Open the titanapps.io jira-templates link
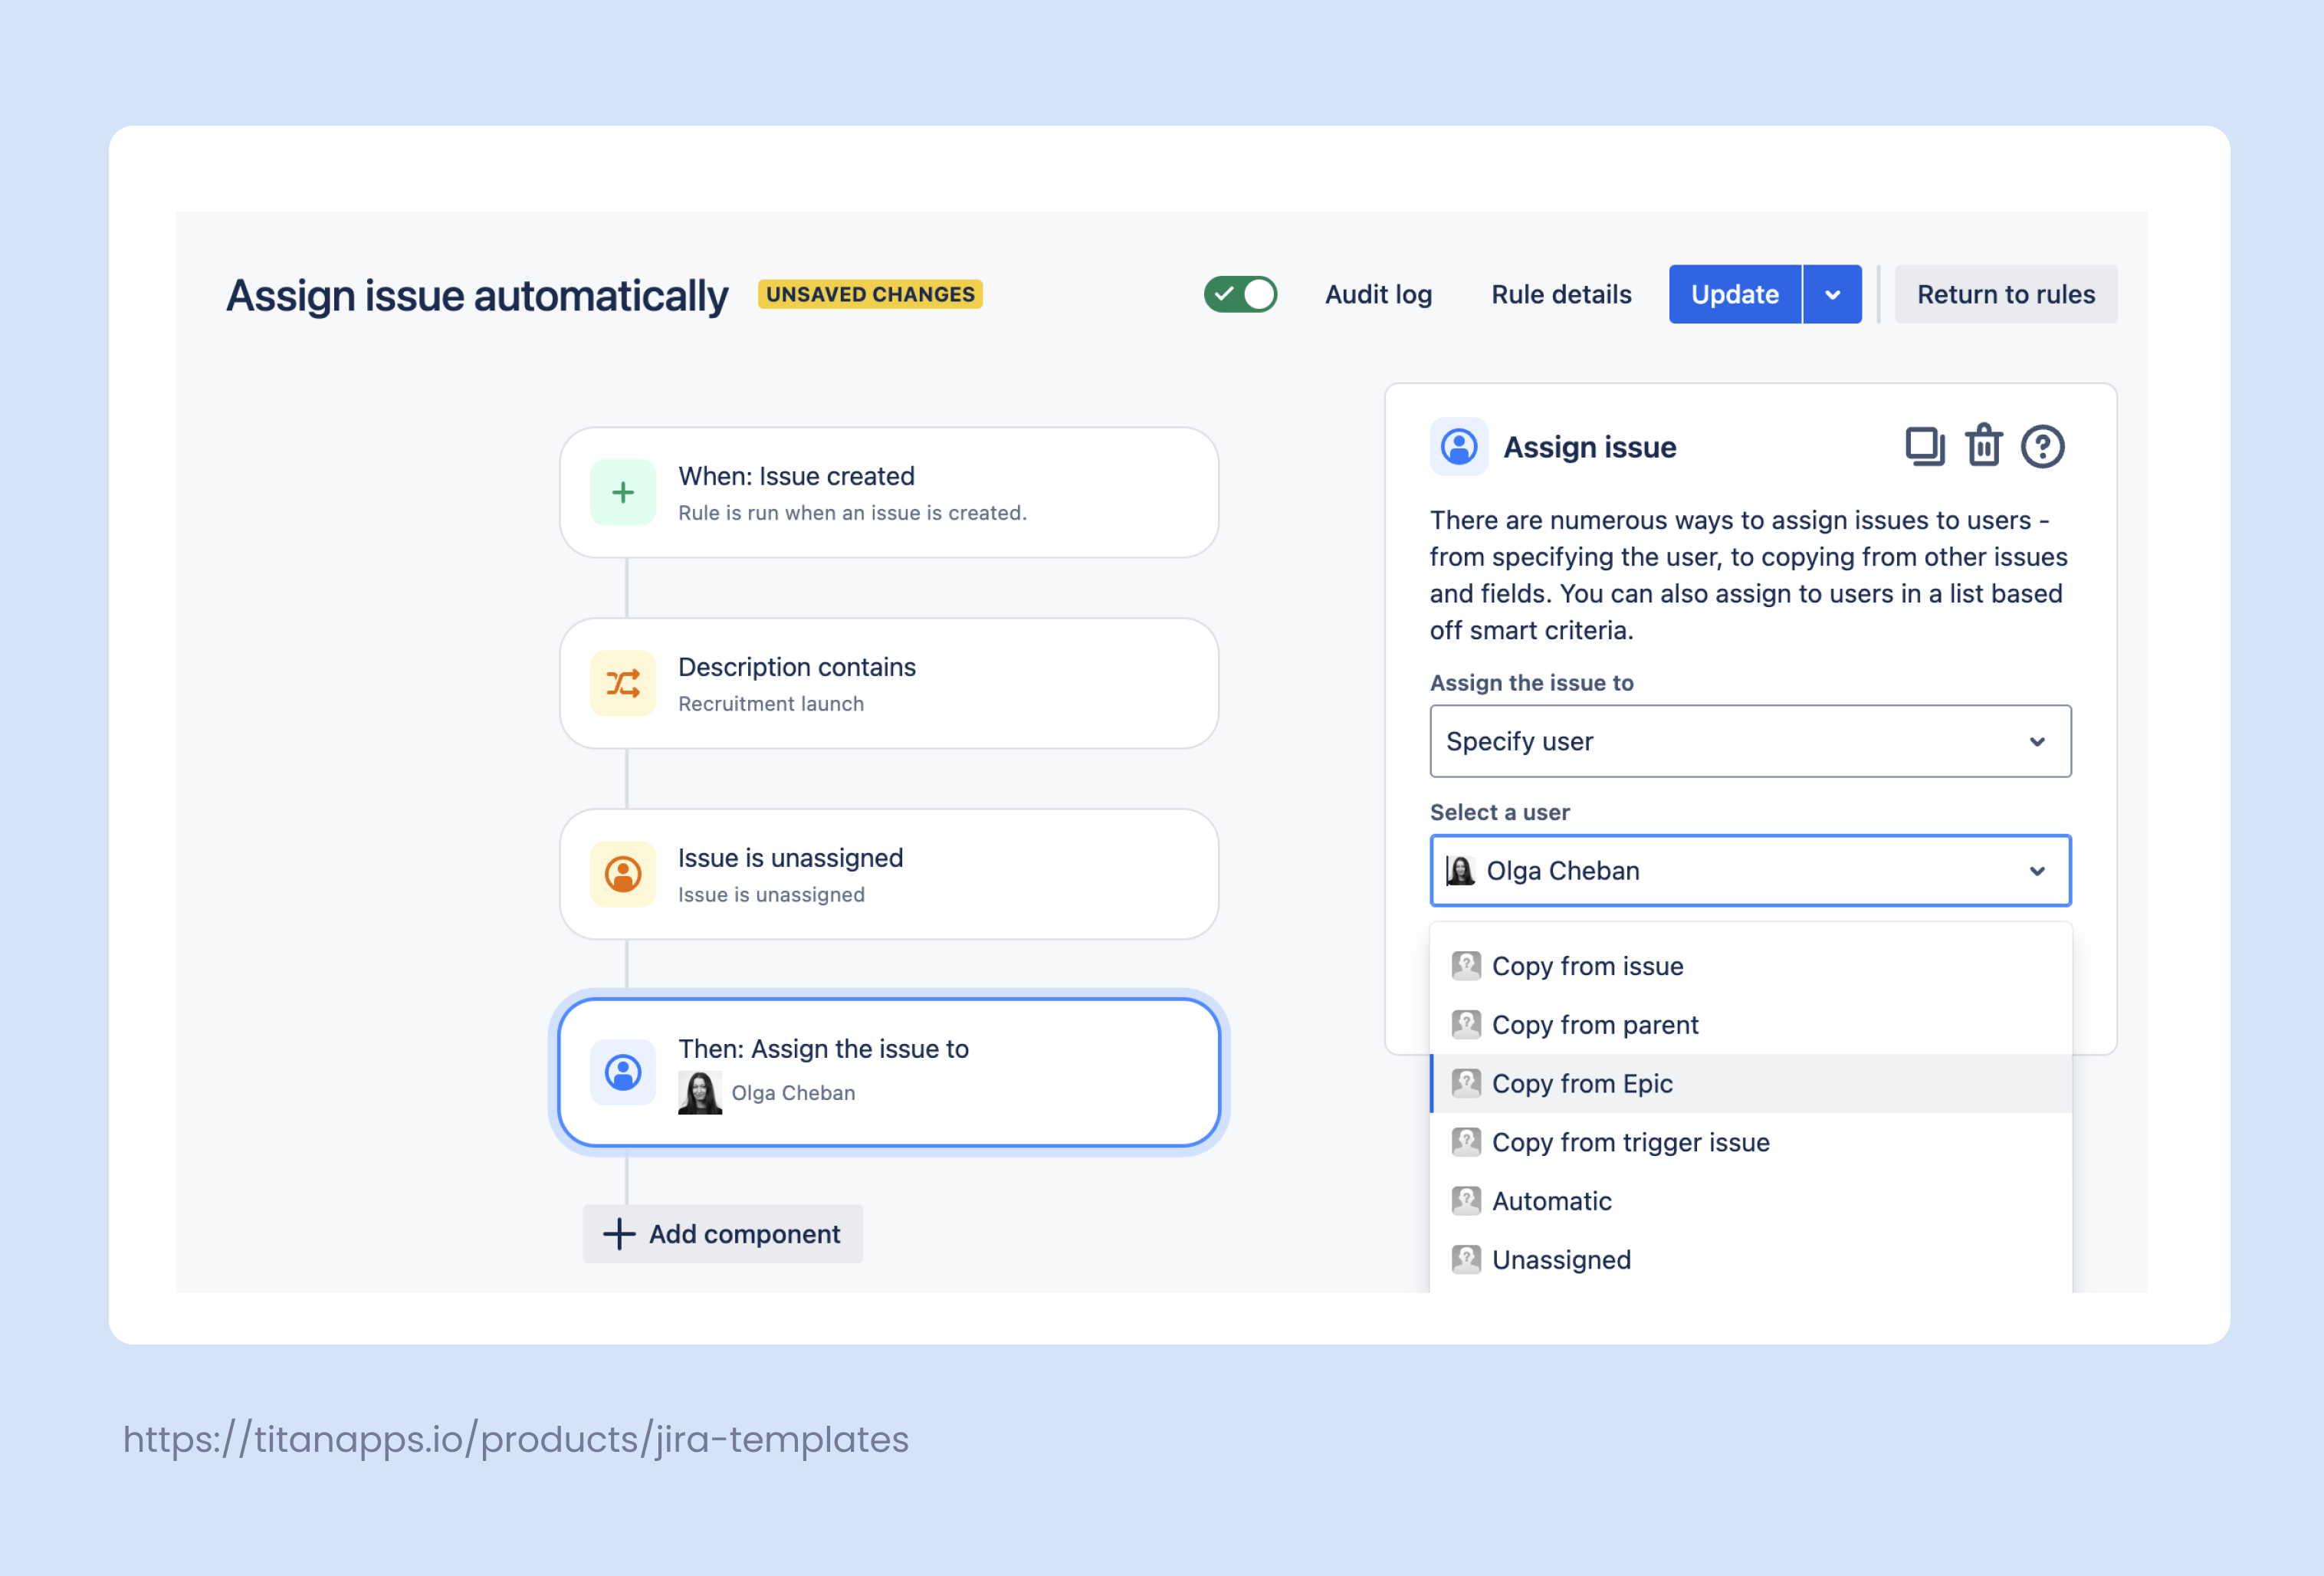This screenshot has width=2324, height=1576. 515,1439
